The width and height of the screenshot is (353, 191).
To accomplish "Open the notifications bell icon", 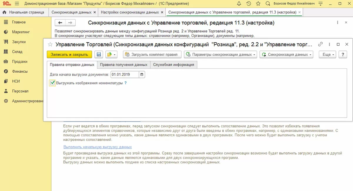I will tap(239, 4).
